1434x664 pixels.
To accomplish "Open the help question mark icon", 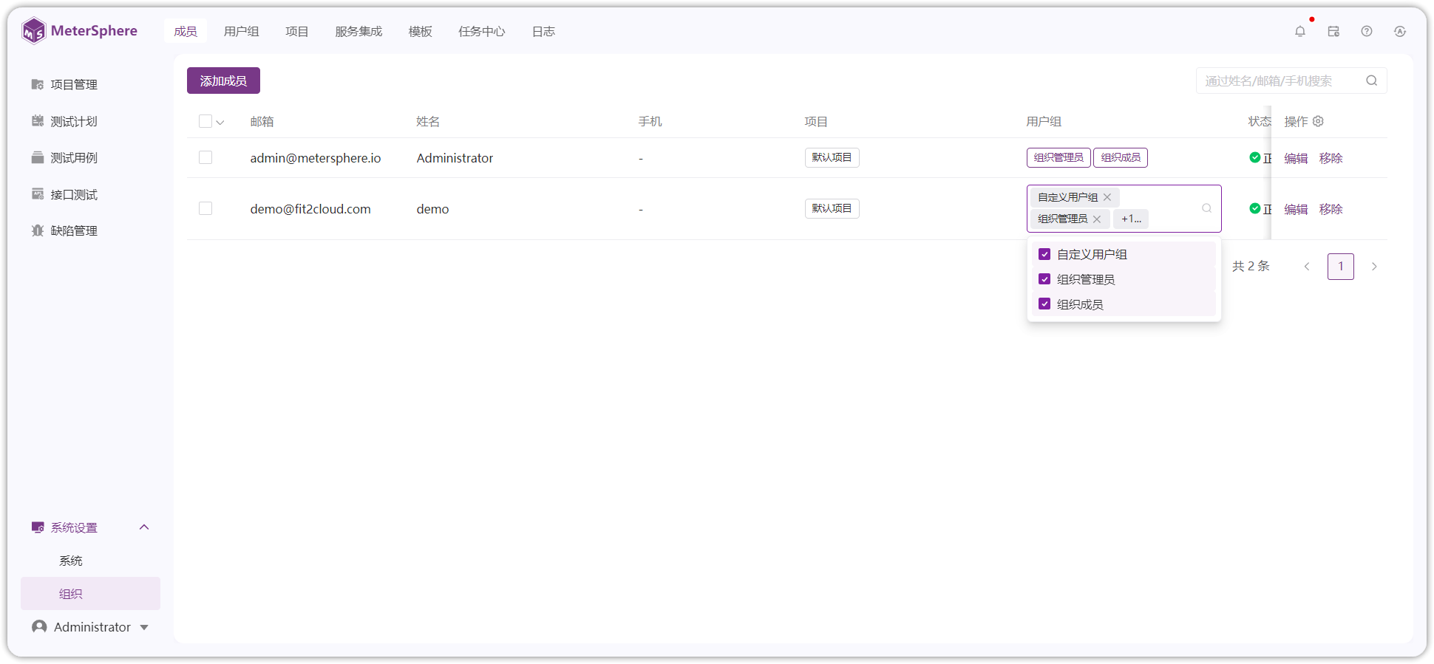I will coord(1367,31).
